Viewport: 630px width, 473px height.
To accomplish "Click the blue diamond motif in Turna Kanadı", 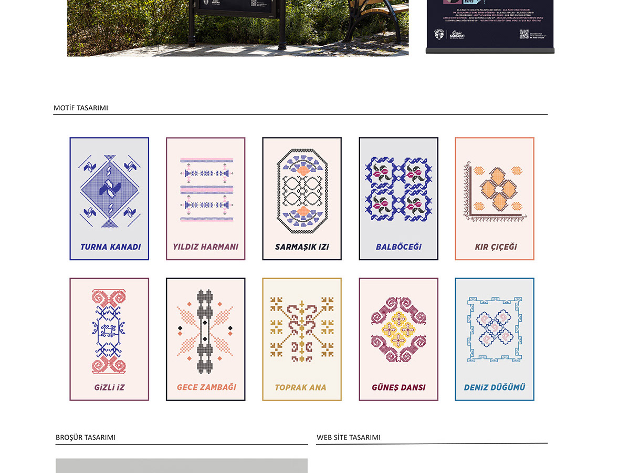I will [110, 191].
